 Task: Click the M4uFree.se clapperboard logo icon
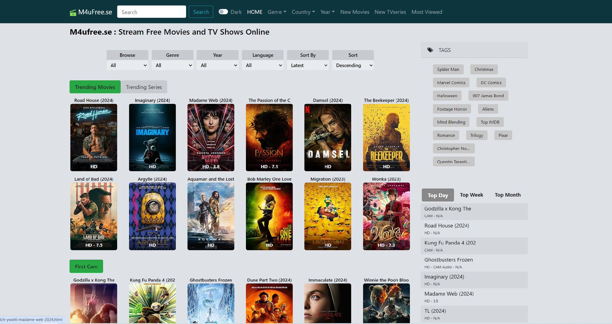[73, 13]
